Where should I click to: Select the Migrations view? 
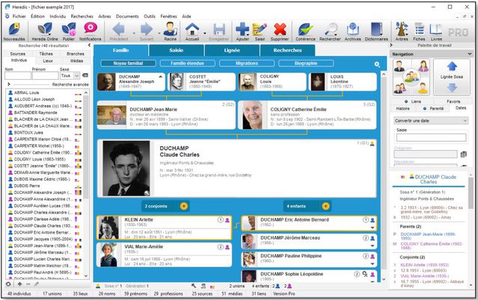247,63
